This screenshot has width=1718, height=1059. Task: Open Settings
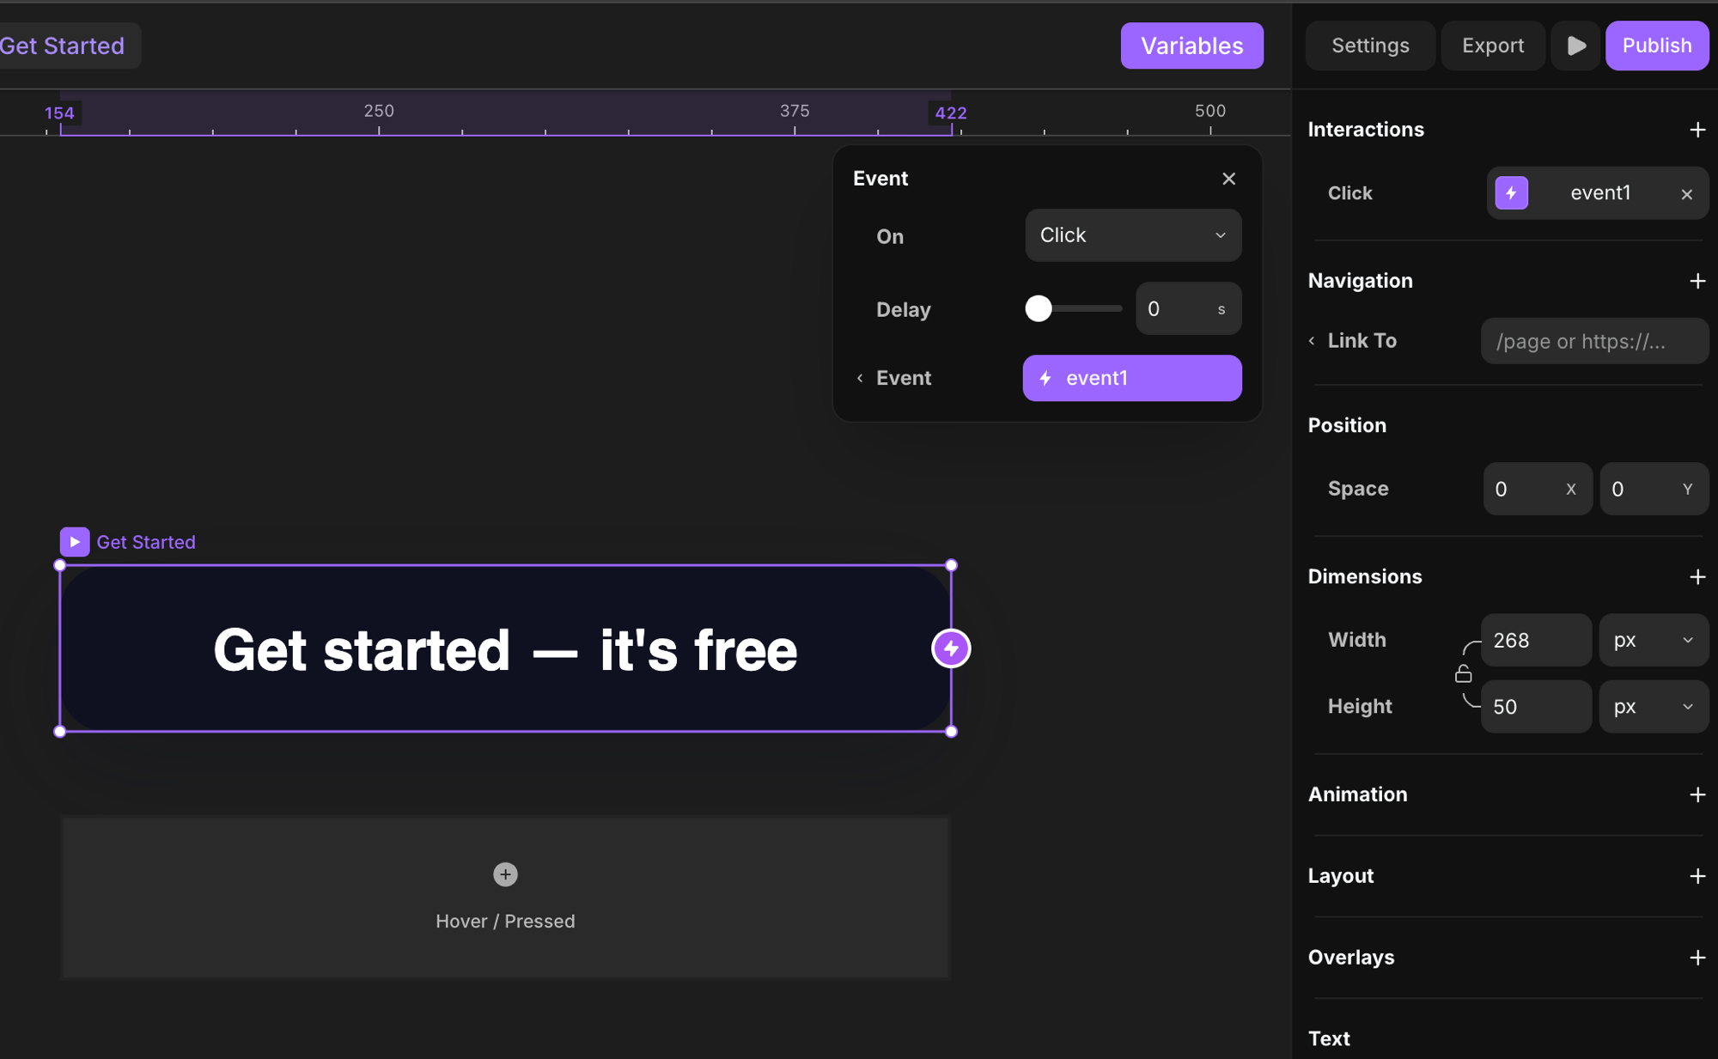[1370, 46]
